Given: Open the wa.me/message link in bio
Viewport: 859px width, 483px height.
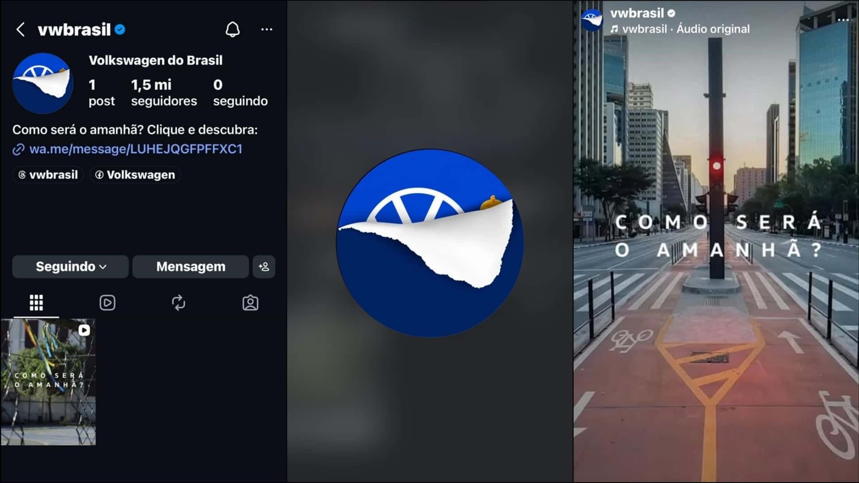Looking at the screenshot, I should click(136, 149).
